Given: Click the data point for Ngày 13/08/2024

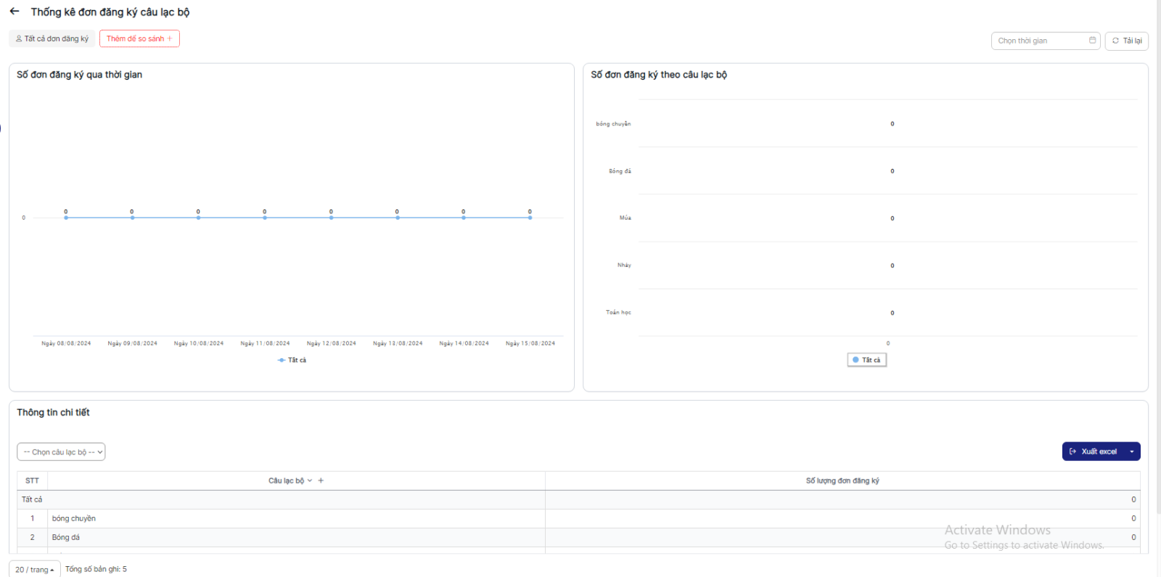Looking at the screenshot, I should [x=397, y=217].
